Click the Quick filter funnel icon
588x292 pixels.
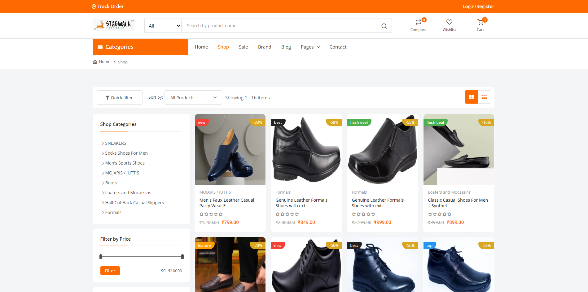[108, 98]
